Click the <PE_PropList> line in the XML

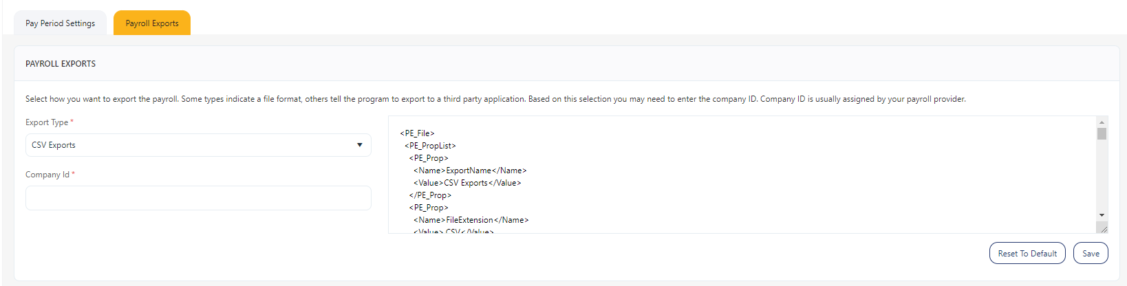point(430,146)
